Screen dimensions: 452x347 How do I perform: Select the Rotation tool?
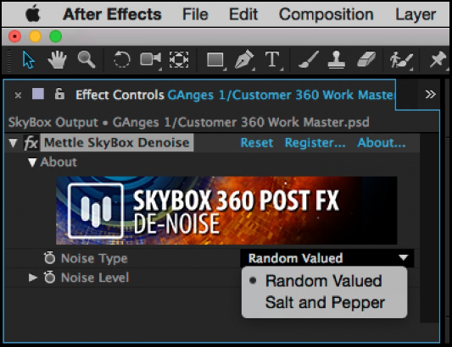[121, 59]
